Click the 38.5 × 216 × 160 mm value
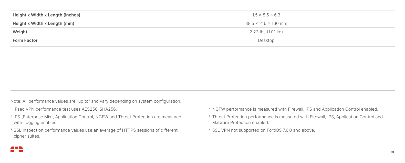 tap(266, 23)
